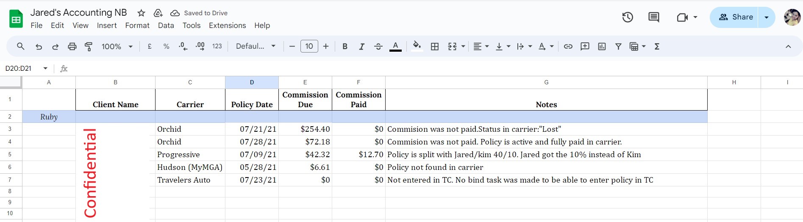Click the Share button

pos(734,17)
